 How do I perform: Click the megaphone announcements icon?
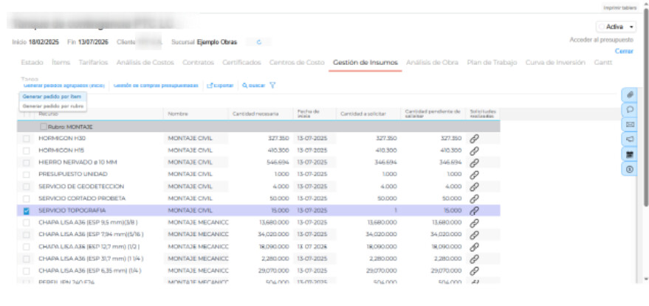[x=630, y=139]
